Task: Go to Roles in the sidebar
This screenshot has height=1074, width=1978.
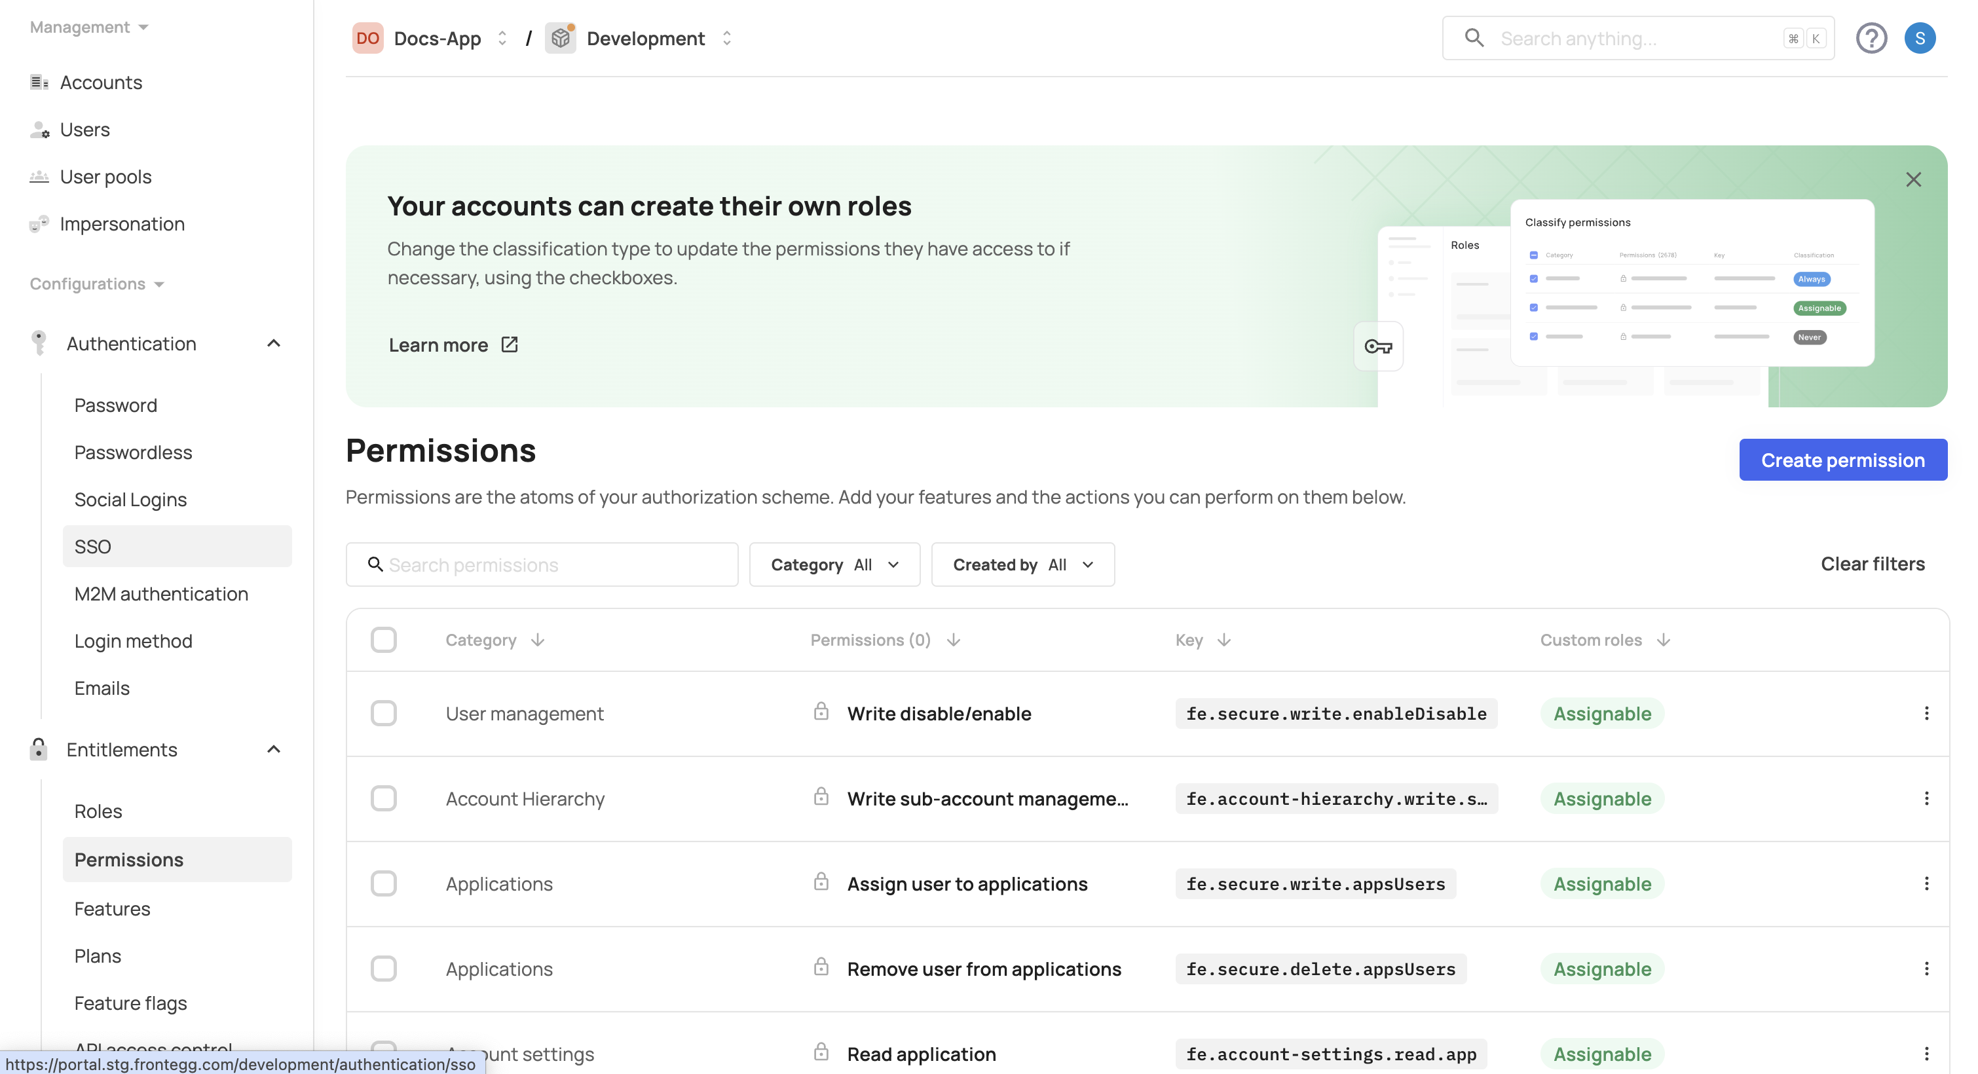Action: 98,811
